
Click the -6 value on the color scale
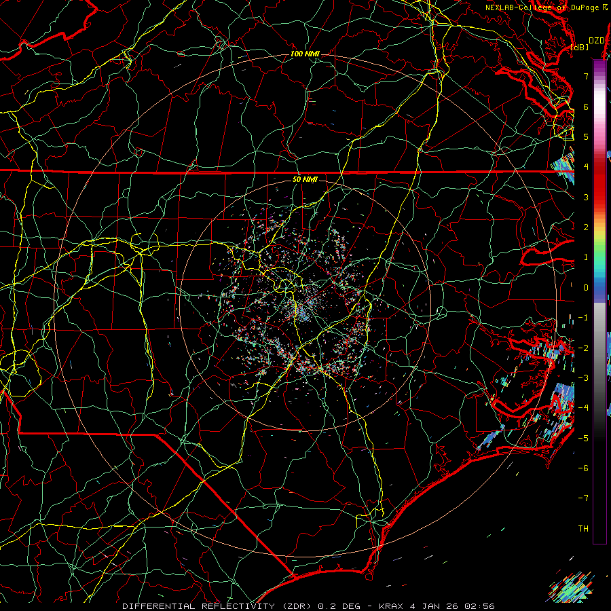point(583,468)
